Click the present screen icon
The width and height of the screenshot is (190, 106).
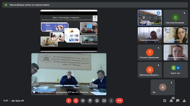point(104,101)
